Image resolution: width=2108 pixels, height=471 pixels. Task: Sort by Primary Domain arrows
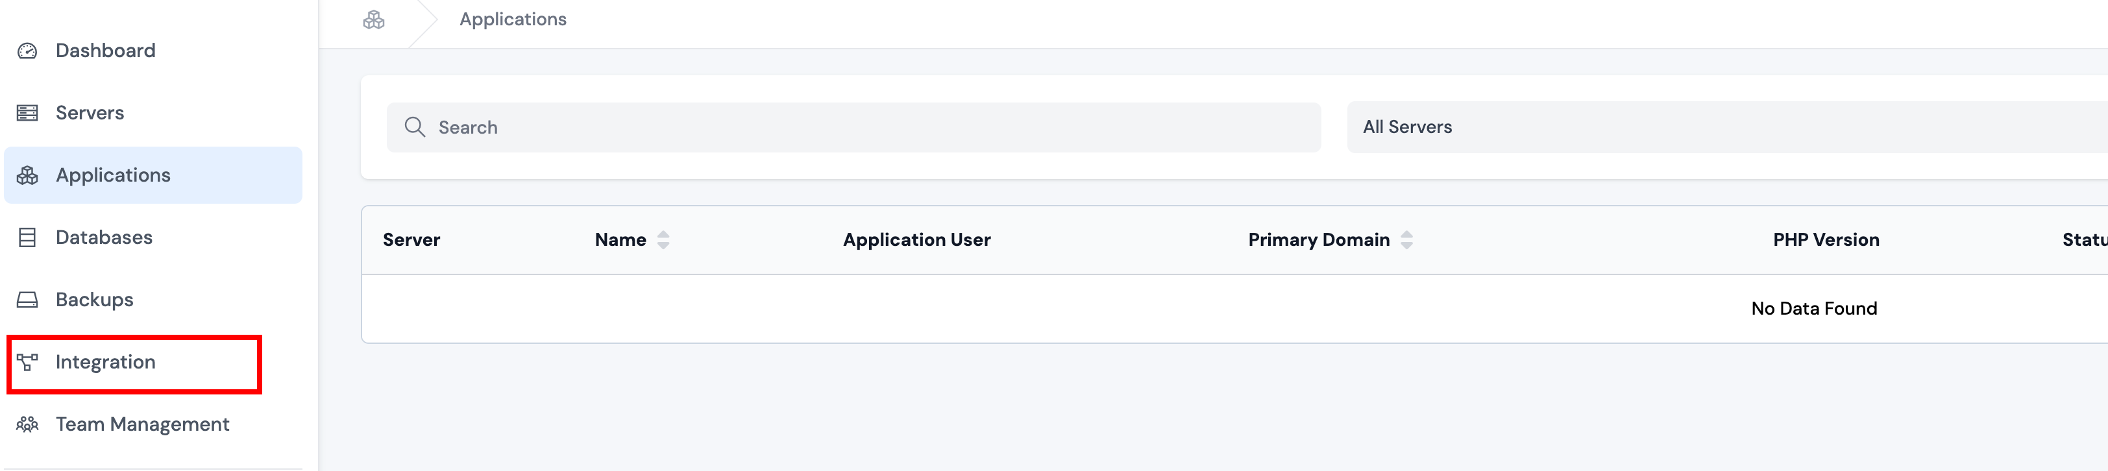pyautogui.click(x=1406, y=239)
